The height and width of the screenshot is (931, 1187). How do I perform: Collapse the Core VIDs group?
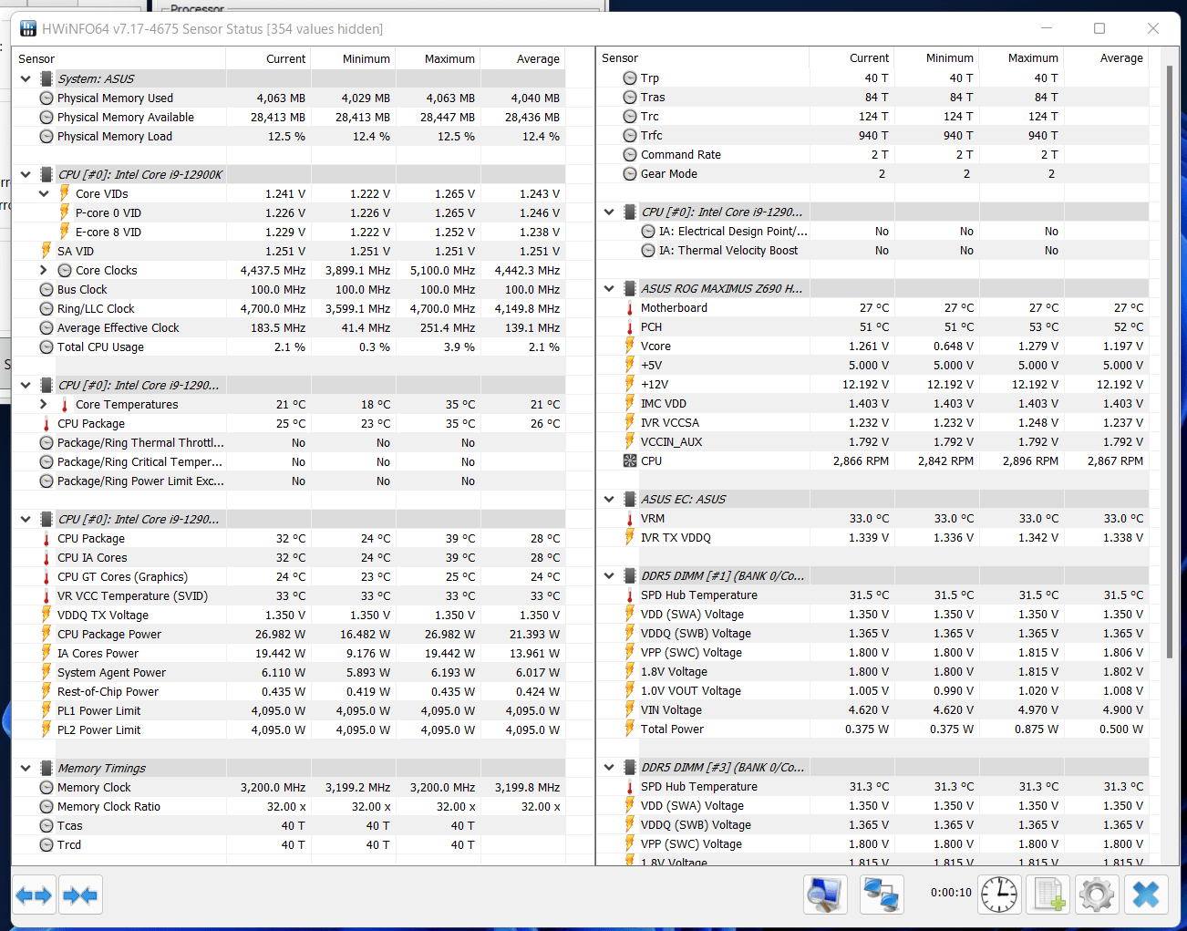coord(44,193)
